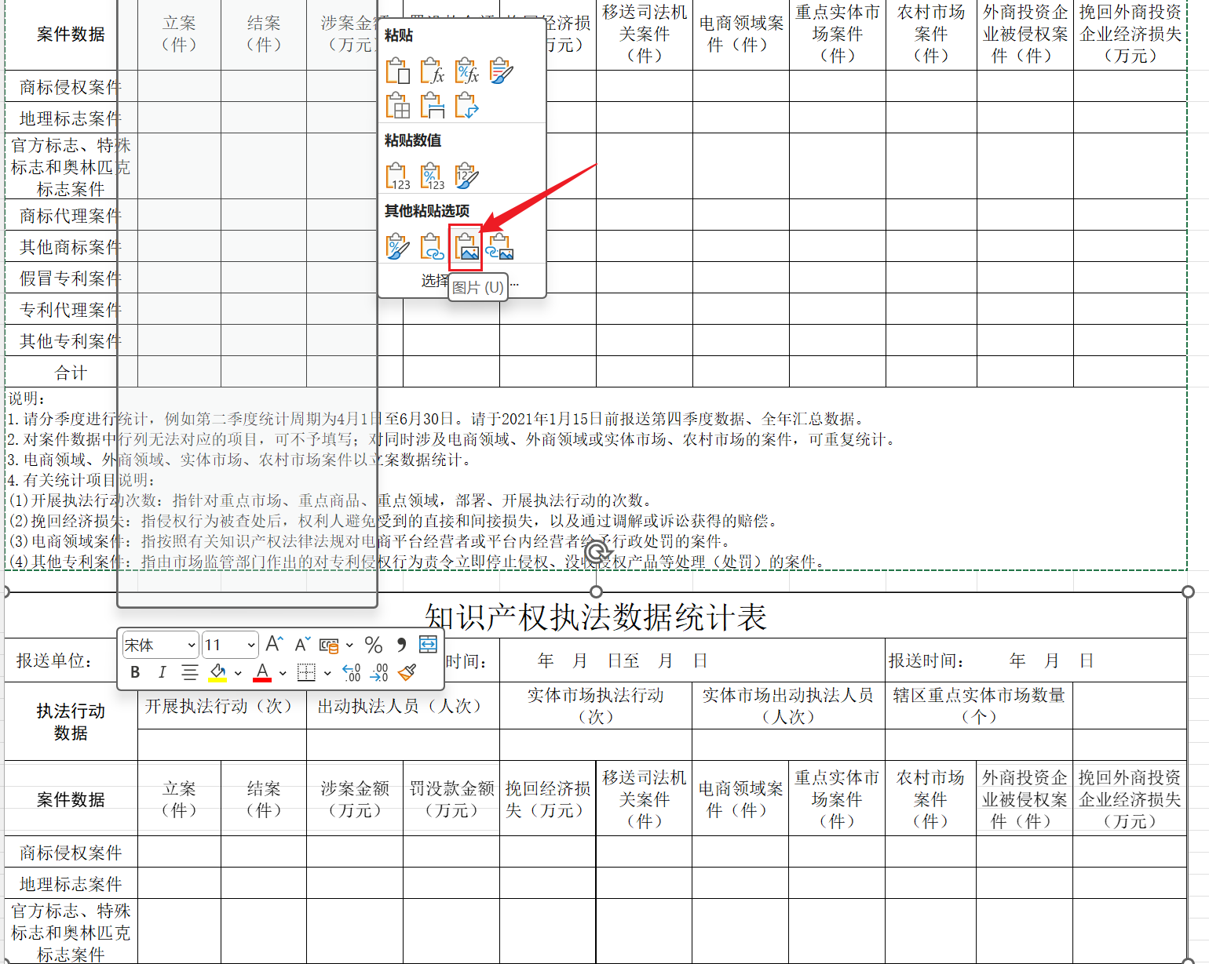Viewport: 1209px width, 964px height.
Task: Click the red font color swatch
Action: 262,678
